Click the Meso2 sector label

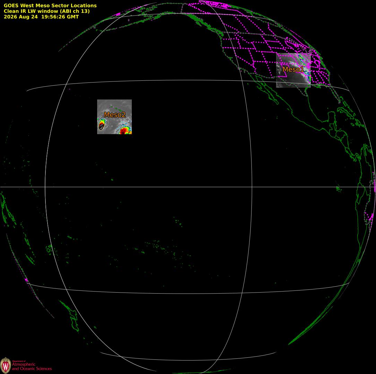[x=114, y=114]
